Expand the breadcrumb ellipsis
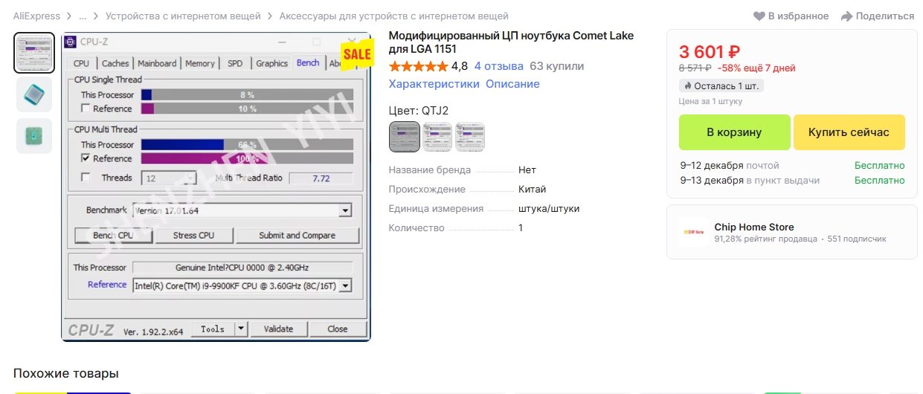The image size is (923, 394). [x=82, y=16]
